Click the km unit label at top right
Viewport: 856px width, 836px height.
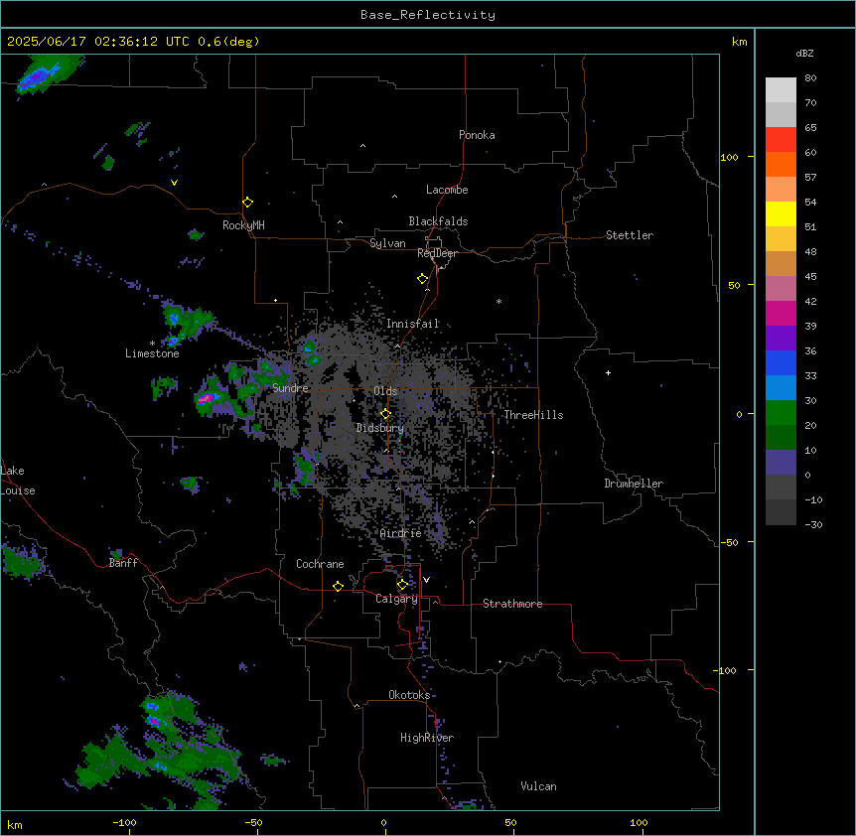coord(740,42)
